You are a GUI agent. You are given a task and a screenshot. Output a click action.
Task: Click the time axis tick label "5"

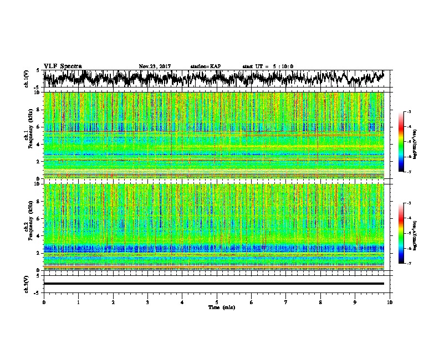pos(217,302)
